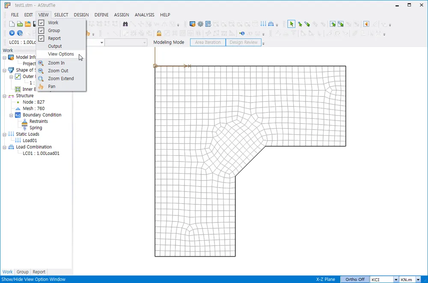Click the Design Review button

(x=244, y=42)
